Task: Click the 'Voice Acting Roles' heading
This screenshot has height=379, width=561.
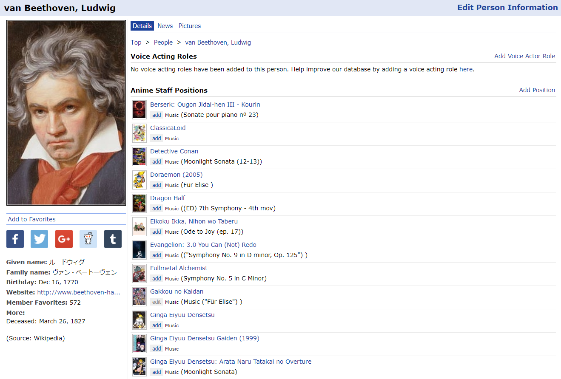Action: [x=164, y=56]
